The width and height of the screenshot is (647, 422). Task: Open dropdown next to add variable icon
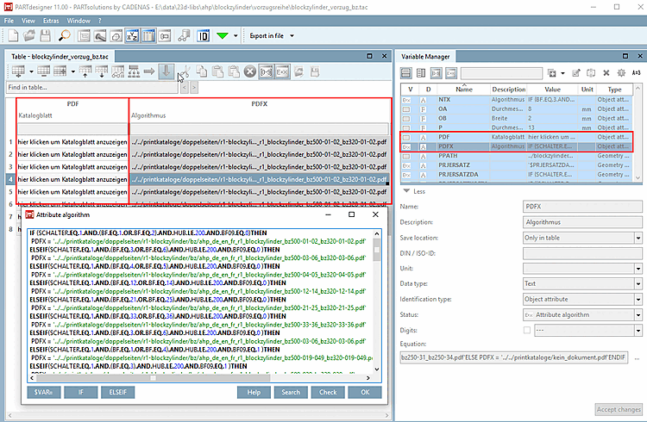pos(562,73)
